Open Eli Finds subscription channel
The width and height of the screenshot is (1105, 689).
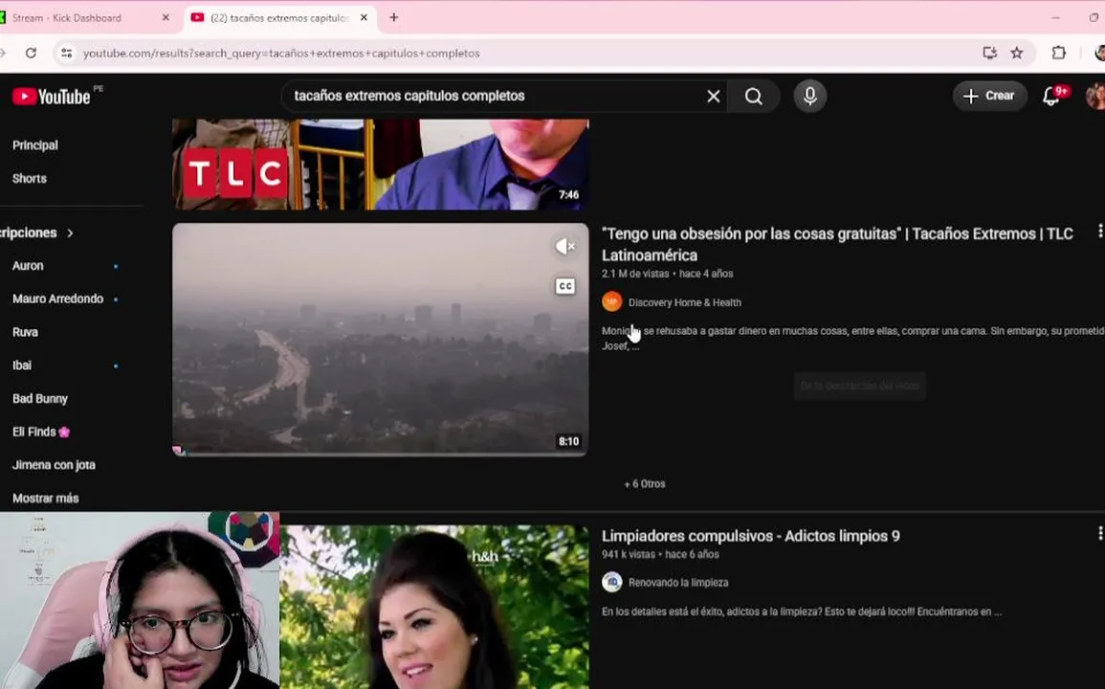41,432
